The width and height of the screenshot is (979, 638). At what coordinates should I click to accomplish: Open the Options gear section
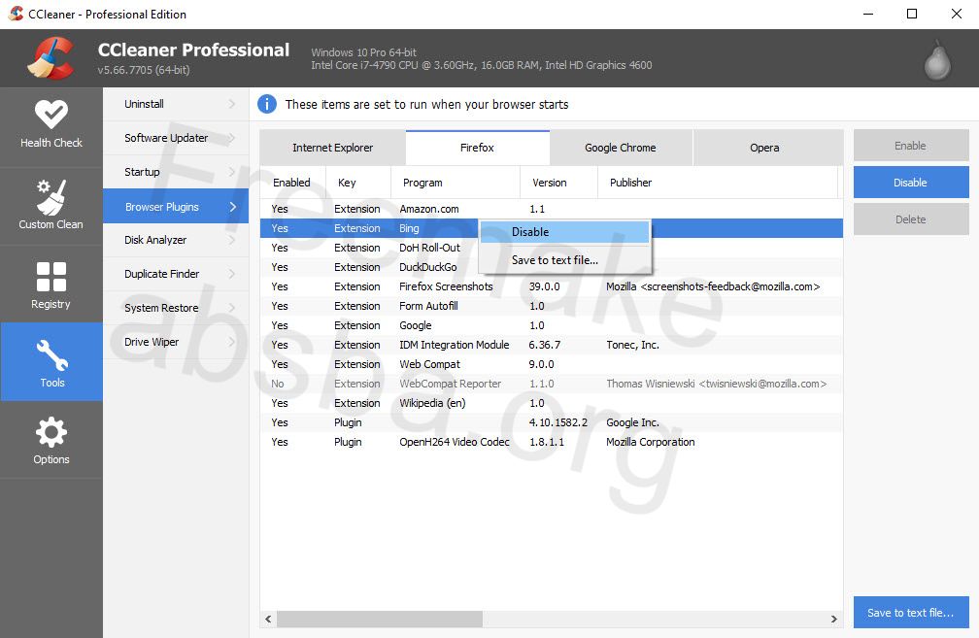click(x=51, y=440)
